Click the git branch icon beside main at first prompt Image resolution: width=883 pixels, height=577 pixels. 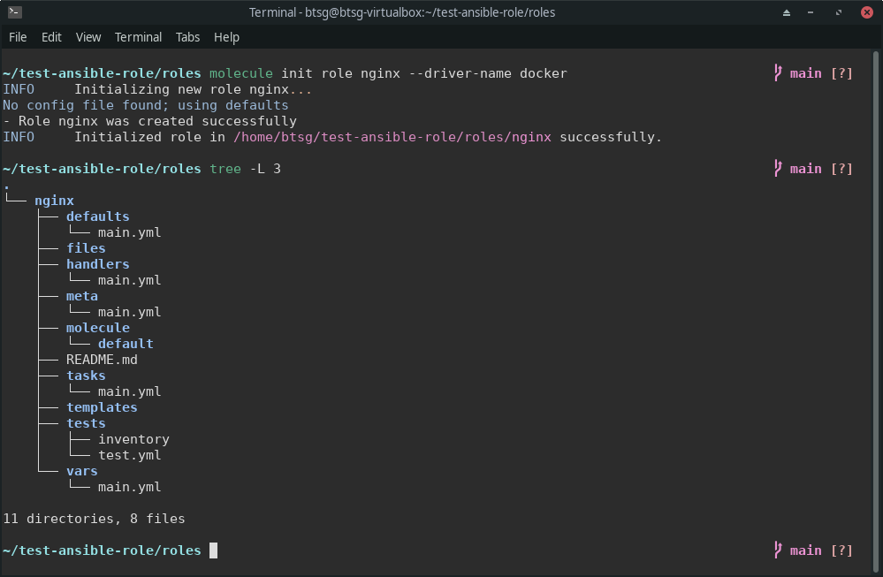(776, 72)
